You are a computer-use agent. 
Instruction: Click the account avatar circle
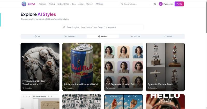click(x=160, y=4)
